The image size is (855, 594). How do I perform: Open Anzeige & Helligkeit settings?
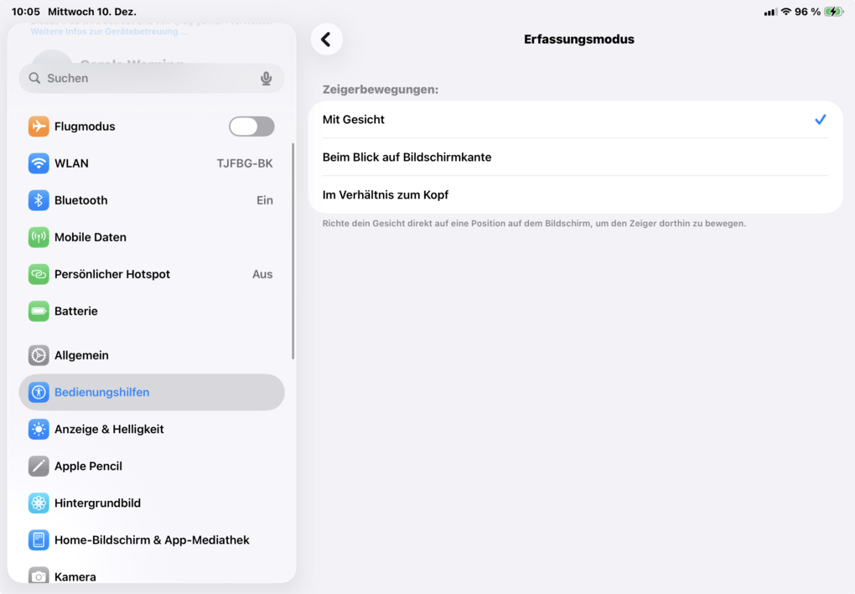pyautogui.click(x=109, y=429)
